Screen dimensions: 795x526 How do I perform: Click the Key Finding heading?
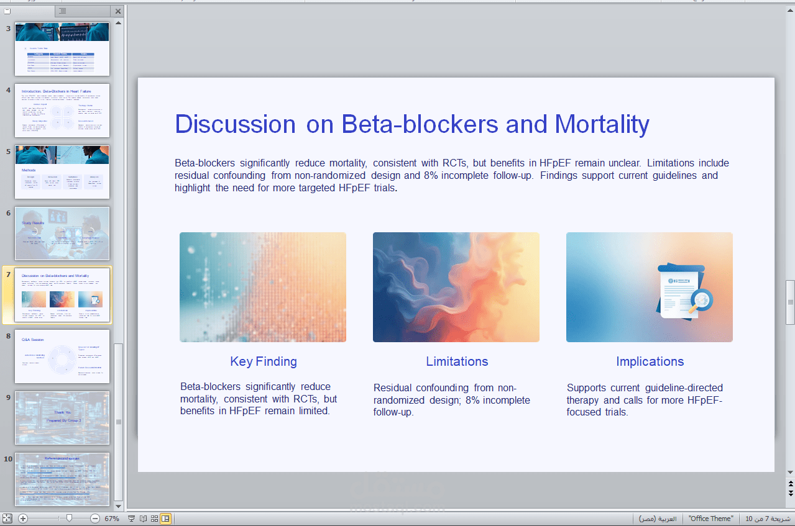point(264,361)
